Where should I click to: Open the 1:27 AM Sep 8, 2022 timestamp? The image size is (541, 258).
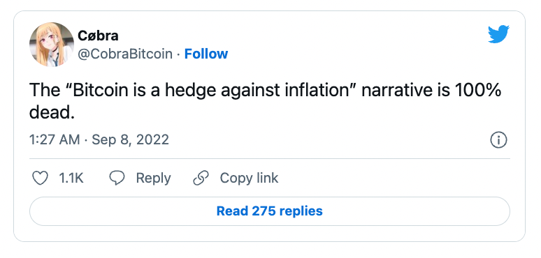coord(99,140)
